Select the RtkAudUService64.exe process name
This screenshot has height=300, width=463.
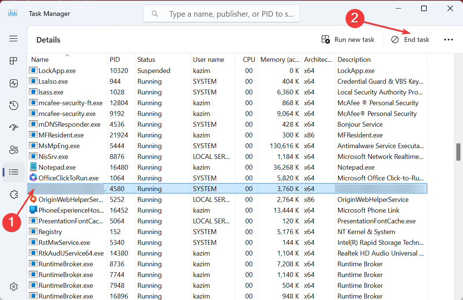point(71,253)
